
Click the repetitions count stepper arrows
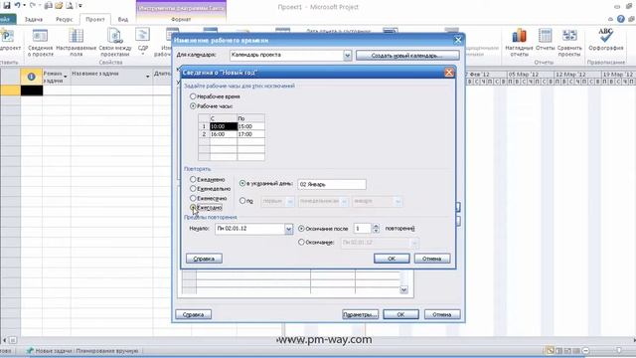click(376, 229)
